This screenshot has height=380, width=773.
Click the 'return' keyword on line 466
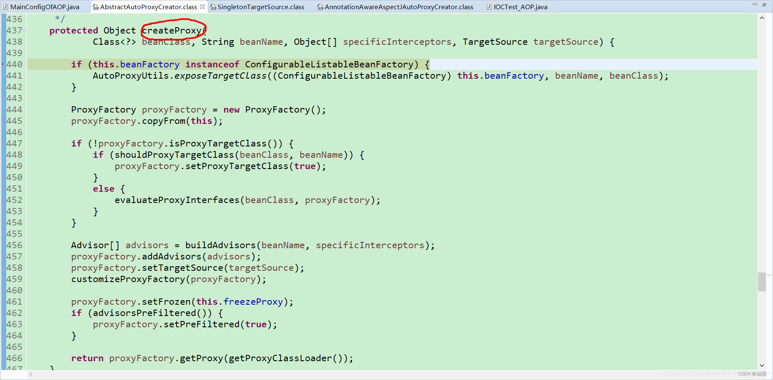click(x=87, y=358)
